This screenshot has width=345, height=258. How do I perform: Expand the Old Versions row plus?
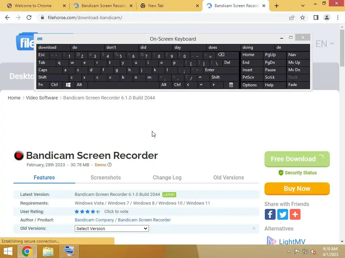(254, 228)
